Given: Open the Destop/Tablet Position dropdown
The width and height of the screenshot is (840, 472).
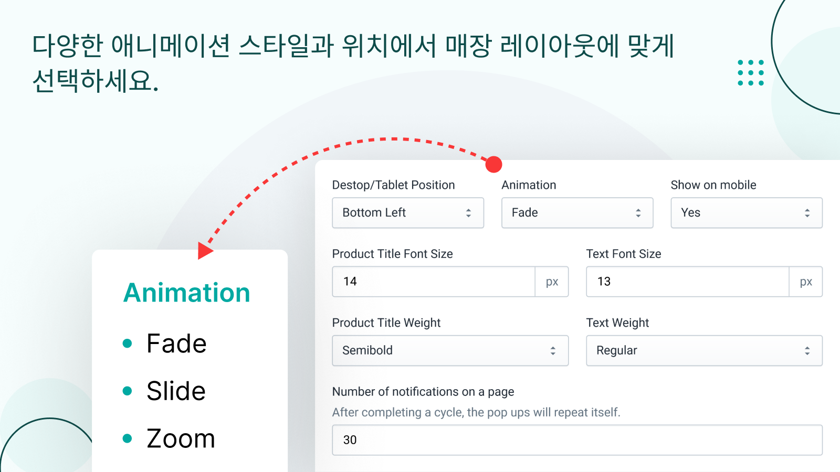Looking at the screenshot, I should tap(408, 213).
